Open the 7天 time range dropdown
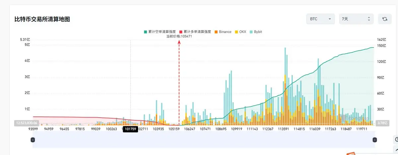 356,19
